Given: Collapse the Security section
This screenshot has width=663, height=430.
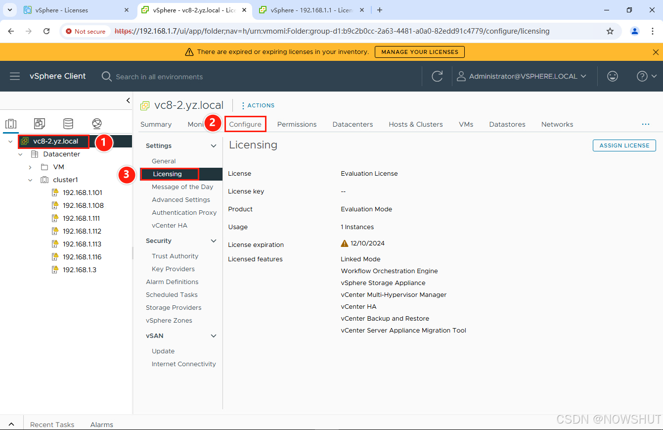Looking at the screenshot, I should click(214, 241).
